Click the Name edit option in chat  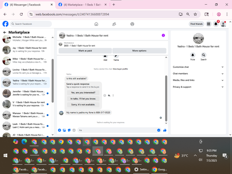click(116, 58)
